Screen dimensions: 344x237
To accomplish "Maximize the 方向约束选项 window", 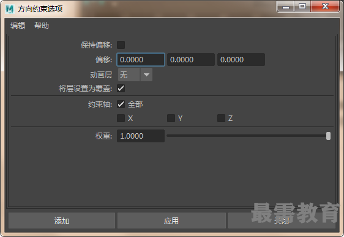I will (302, 6).
